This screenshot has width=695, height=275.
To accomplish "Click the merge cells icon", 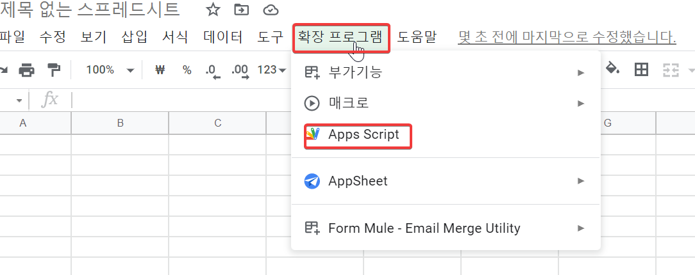I will 670,70.
